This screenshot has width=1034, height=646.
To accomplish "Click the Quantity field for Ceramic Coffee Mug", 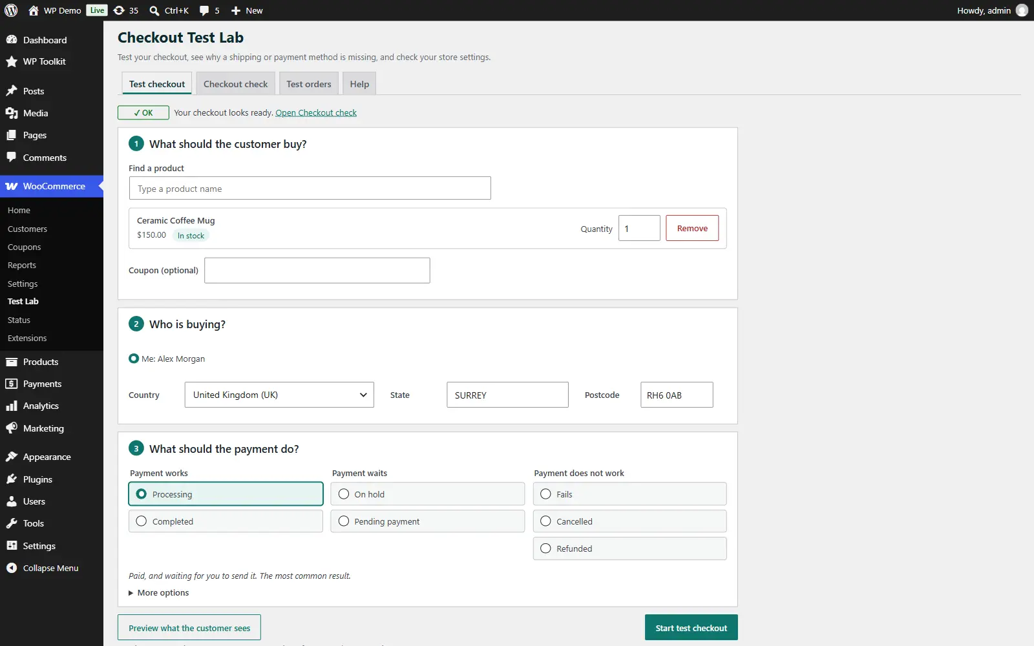I will [x=639, y=228].
